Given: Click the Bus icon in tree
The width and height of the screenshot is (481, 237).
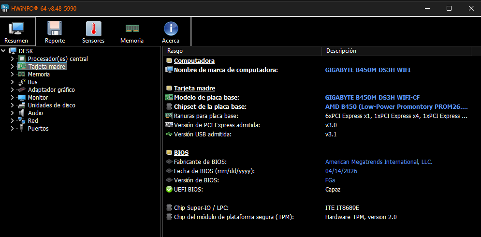Looking at the screenshot, I should 21,82.
